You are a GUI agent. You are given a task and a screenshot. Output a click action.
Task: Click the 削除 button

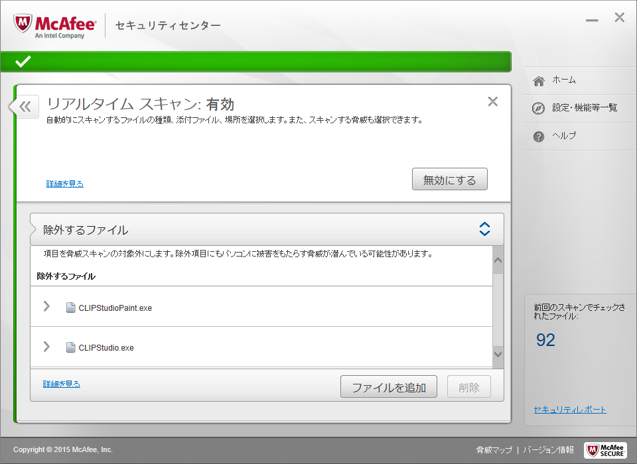pyautogui.click(x=469, y=386)
